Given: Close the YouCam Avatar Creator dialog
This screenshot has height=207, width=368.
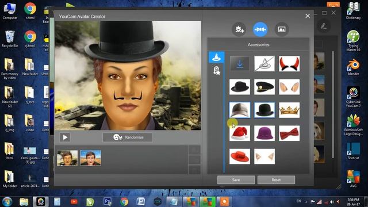Looking at the screenshot, I should (308, 16).
